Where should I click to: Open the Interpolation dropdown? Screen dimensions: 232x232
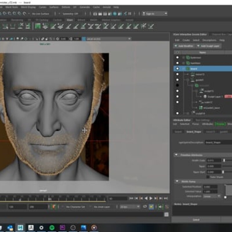point(212,196)
